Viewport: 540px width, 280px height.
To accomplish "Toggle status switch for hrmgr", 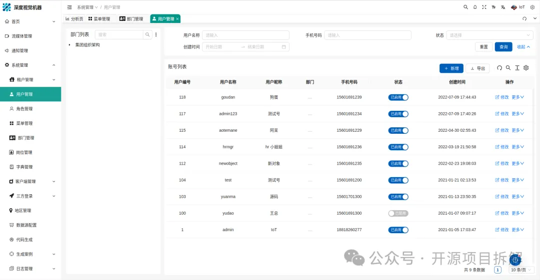I will pyautogui.click(x=398, y=147).
